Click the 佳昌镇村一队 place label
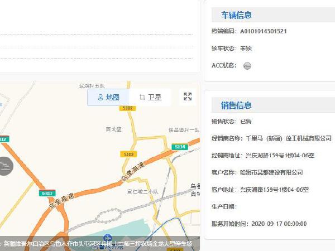 (183, 129)
